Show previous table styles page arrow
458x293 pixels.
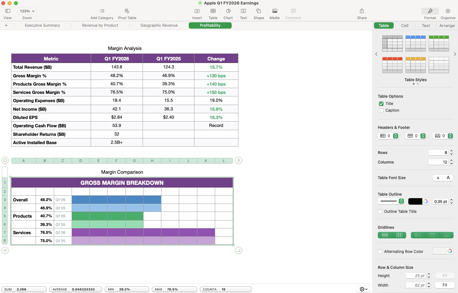[x=376, y=54]
